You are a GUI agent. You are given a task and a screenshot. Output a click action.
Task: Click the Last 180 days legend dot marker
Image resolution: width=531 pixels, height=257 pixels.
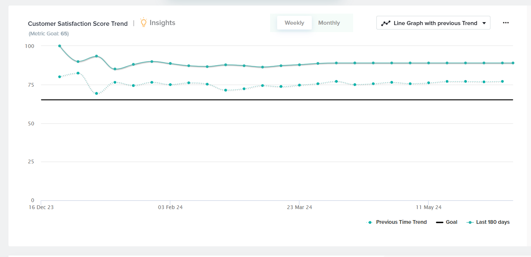click(470, 222)
